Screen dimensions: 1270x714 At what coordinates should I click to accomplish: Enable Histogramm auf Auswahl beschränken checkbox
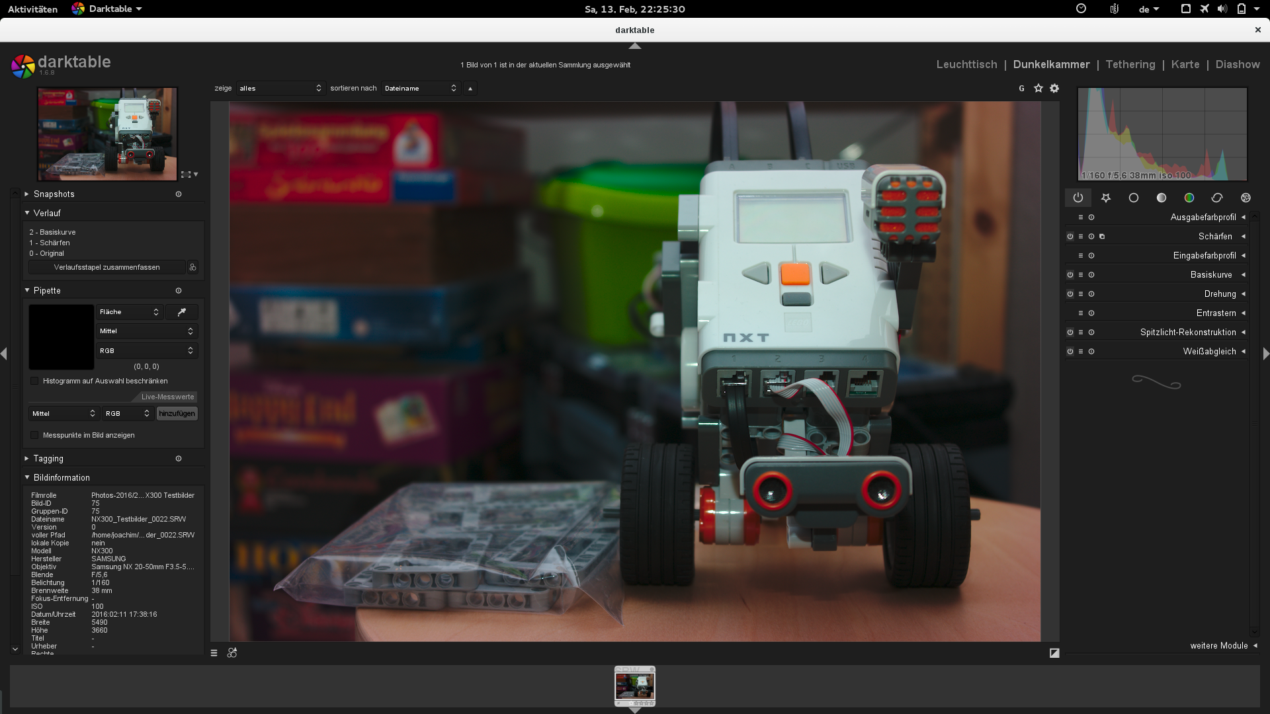point(34,381)
